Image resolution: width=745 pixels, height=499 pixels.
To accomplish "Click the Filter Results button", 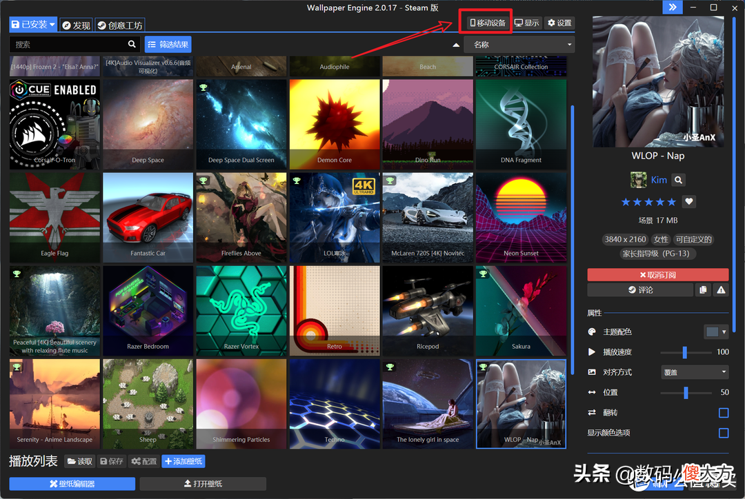I will click(x=168, y=45).
